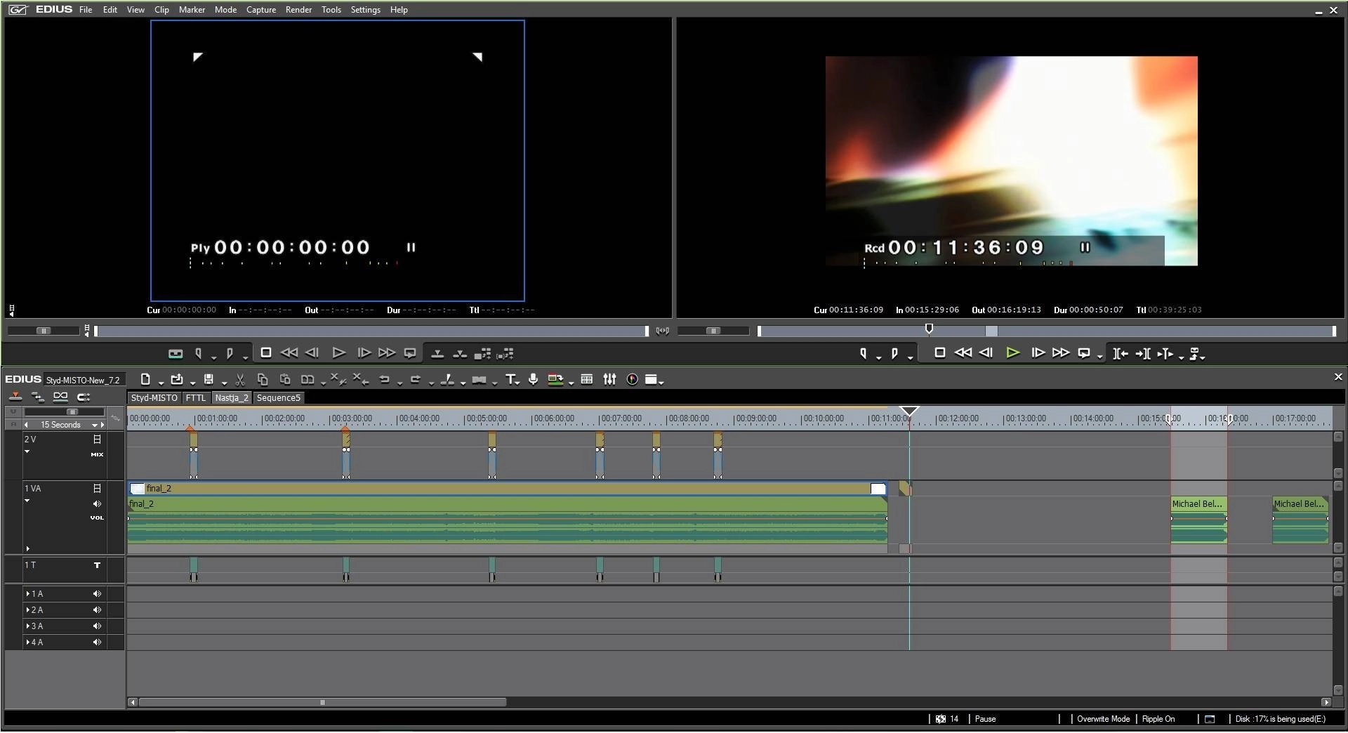Click the Open Project icon in timeline toolbar

click(176, 379)
